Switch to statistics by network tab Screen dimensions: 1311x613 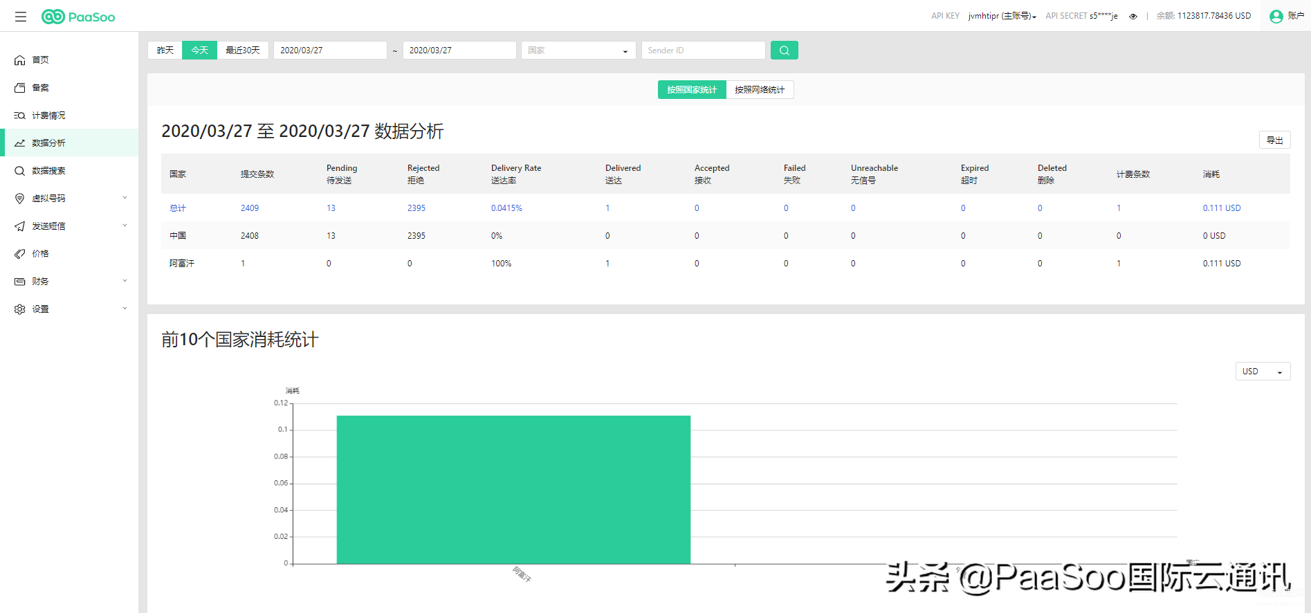tap(760, 90)
